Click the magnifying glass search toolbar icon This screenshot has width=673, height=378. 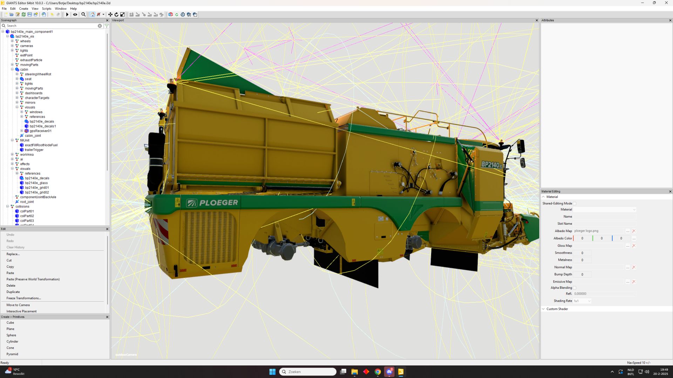pos(83,15)
